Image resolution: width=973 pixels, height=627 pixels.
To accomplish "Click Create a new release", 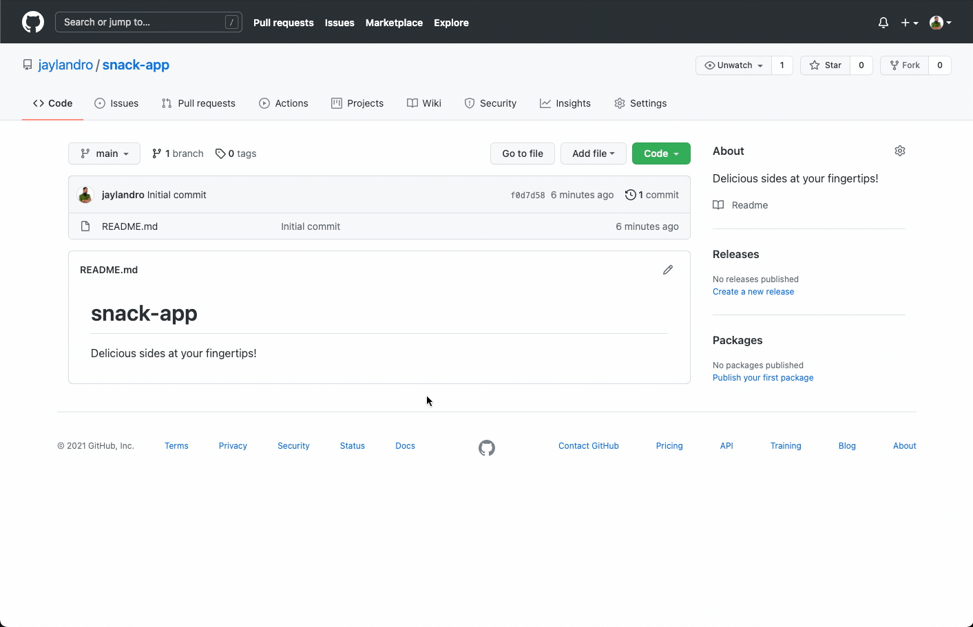I will pyautogui.click(x=753, y=292).
